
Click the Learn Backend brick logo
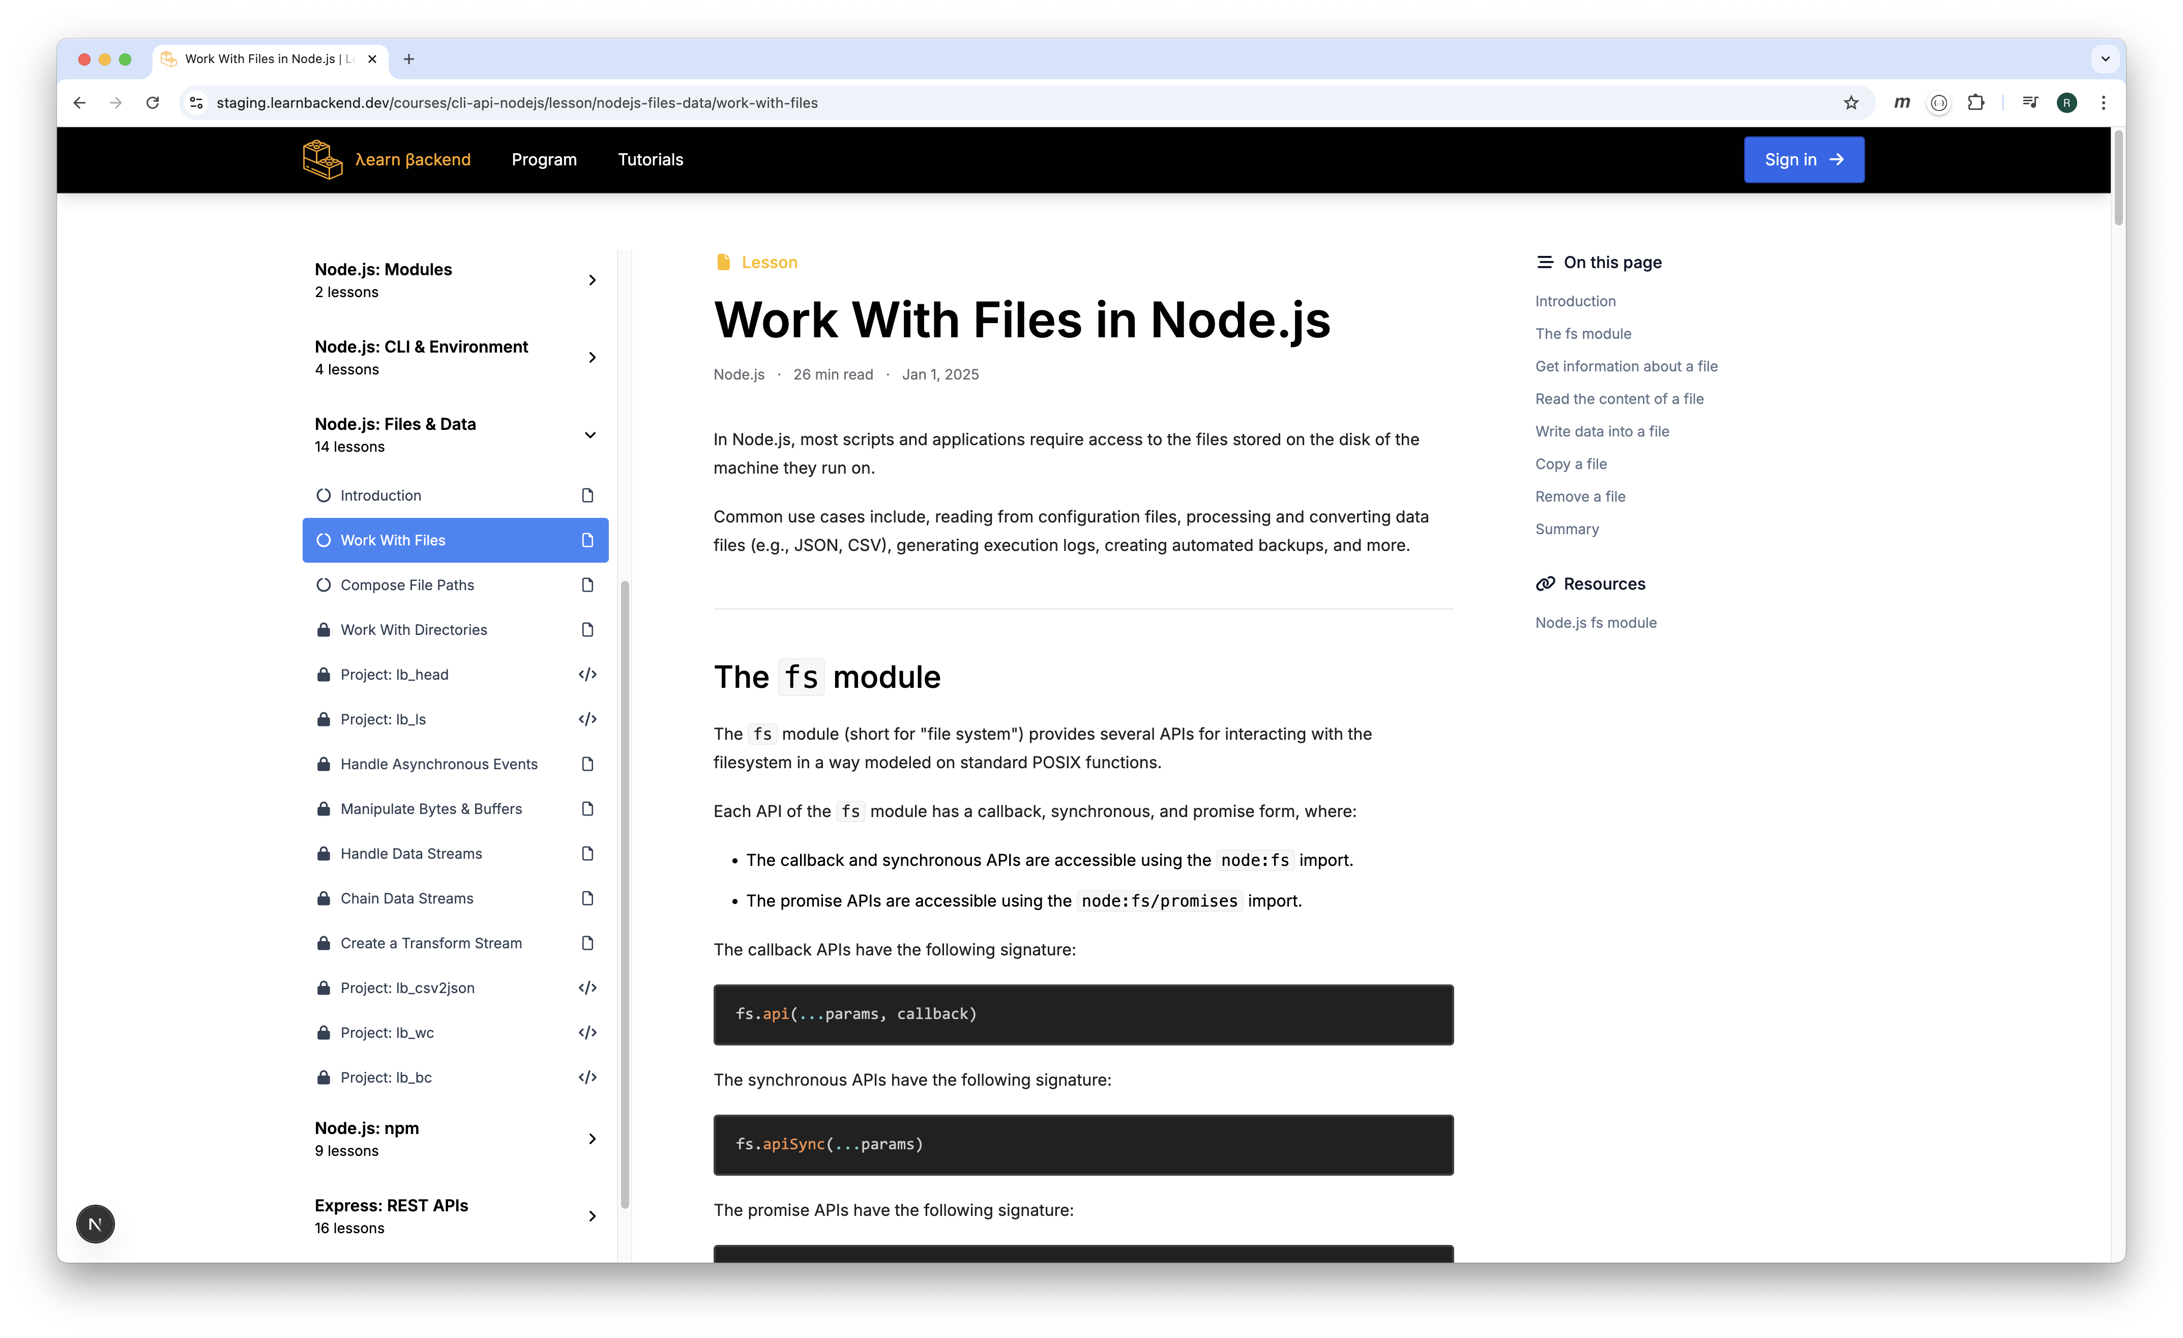point(322,160)
